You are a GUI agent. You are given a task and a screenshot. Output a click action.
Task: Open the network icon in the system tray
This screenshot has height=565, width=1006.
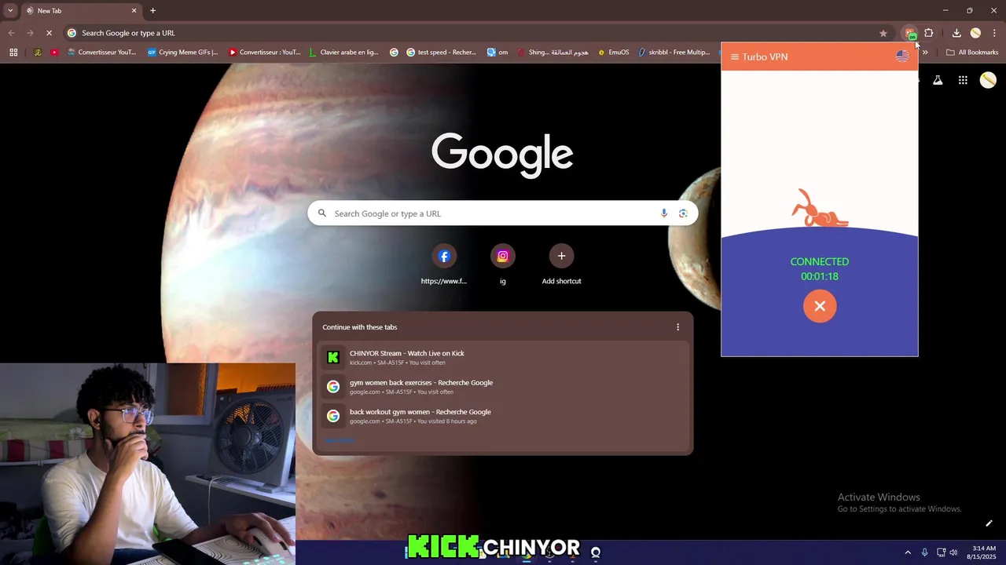[941, 552]
